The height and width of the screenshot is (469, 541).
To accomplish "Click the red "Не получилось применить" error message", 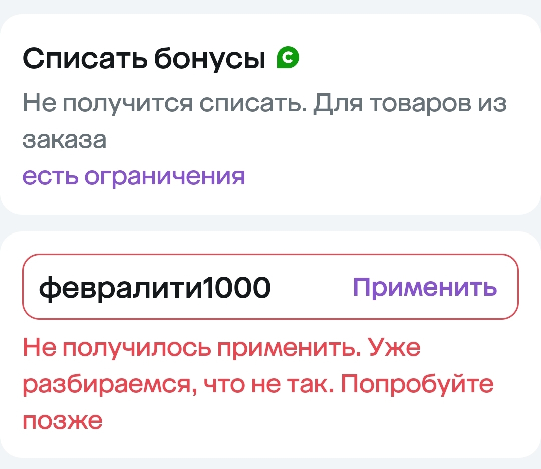I will point(190,348).
